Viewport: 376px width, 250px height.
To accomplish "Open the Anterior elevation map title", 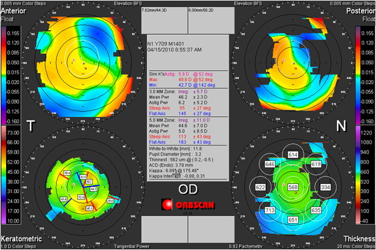I will (x=16, y=11).
